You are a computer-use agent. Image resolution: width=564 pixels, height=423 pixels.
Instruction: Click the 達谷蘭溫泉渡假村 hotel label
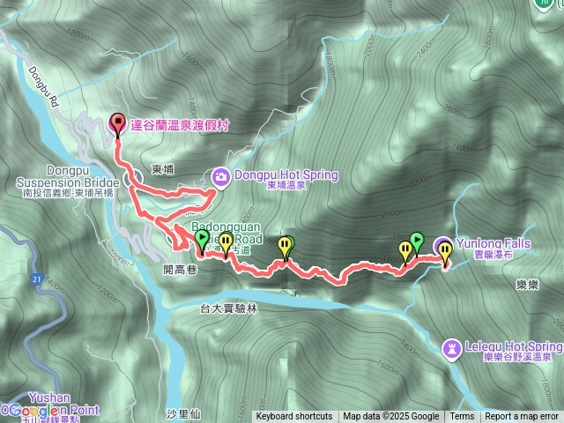[180, 125]
